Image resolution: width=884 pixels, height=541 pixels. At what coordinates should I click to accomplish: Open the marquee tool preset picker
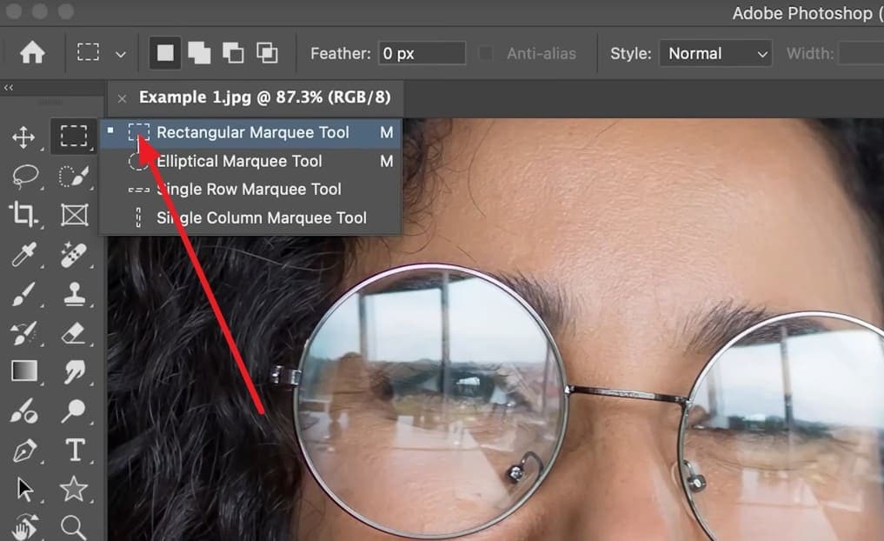[120, 54]
